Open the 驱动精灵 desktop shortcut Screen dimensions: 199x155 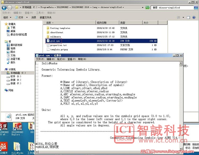click(4, 148)
